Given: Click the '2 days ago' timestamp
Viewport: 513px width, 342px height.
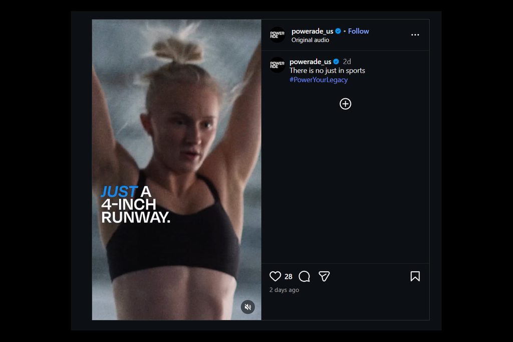Looking at the screenshot, I should coord(284,290).
